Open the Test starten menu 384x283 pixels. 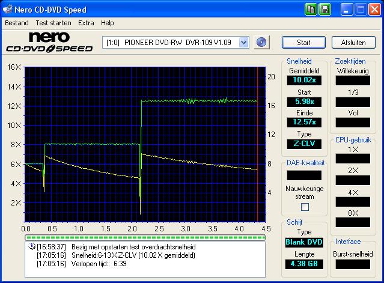click(53, 23)
